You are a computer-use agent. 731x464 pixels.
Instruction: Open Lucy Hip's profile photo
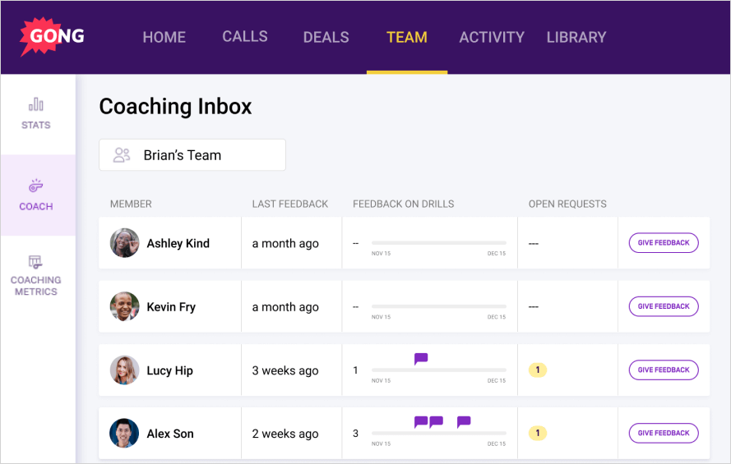pos(124,370)
